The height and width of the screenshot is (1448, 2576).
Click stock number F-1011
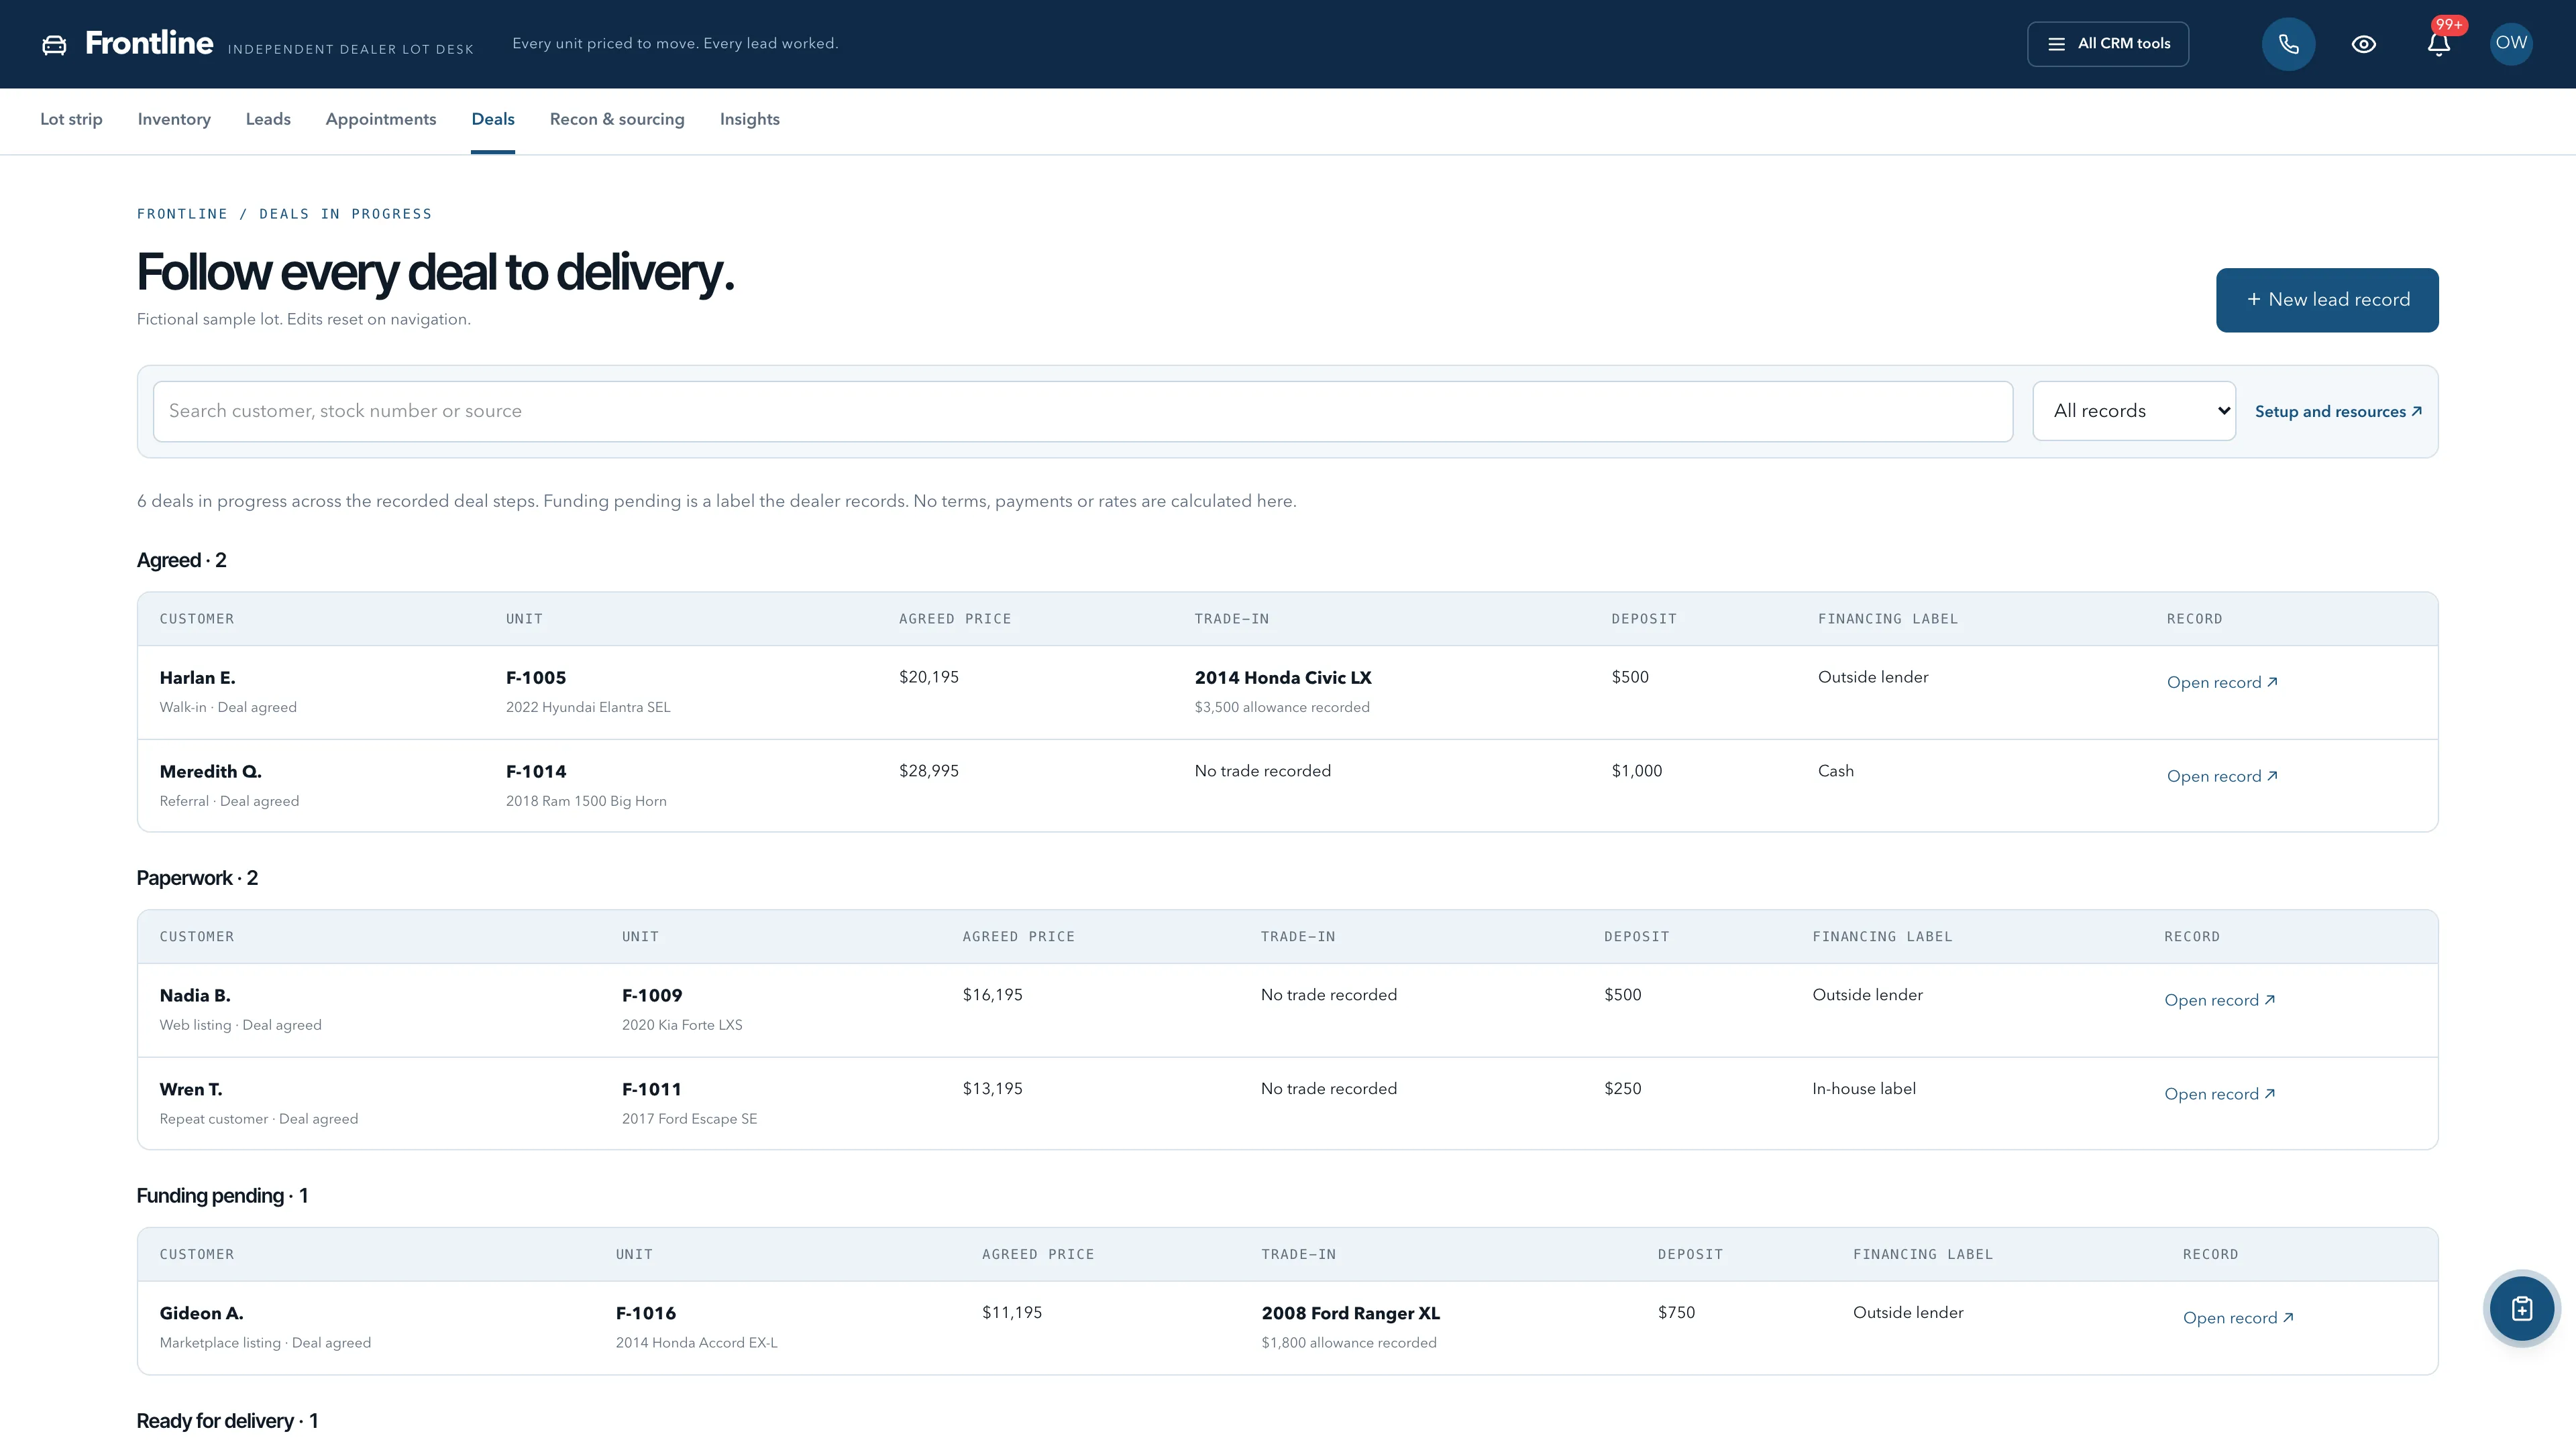coord(651,1089)
